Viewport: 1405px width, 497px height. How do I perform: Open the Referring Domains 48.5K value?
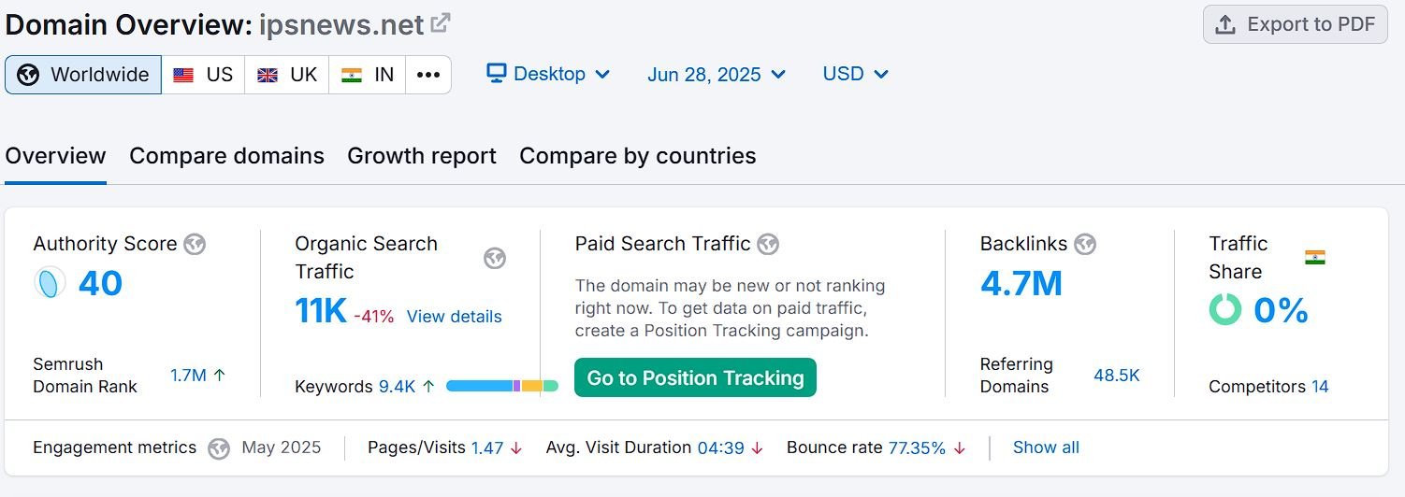(1117, 376)
